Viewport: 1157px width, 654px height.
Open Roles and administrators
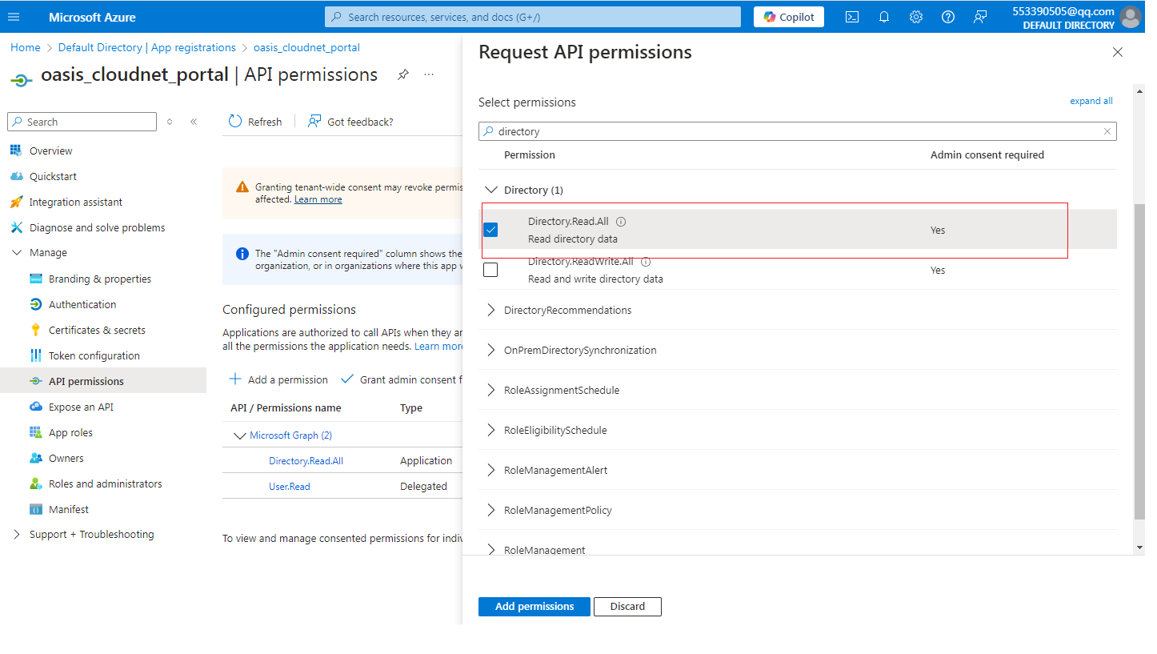(105, 483)
